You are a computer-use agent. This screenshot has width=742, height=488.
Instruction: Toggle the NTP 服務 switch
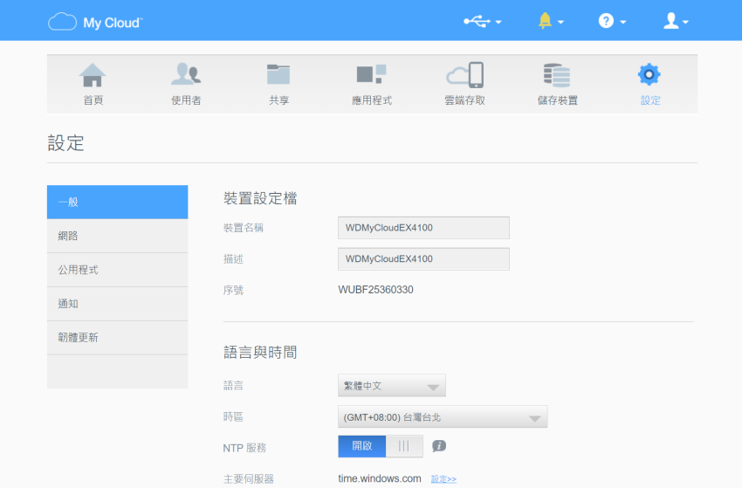pos(381,446)
